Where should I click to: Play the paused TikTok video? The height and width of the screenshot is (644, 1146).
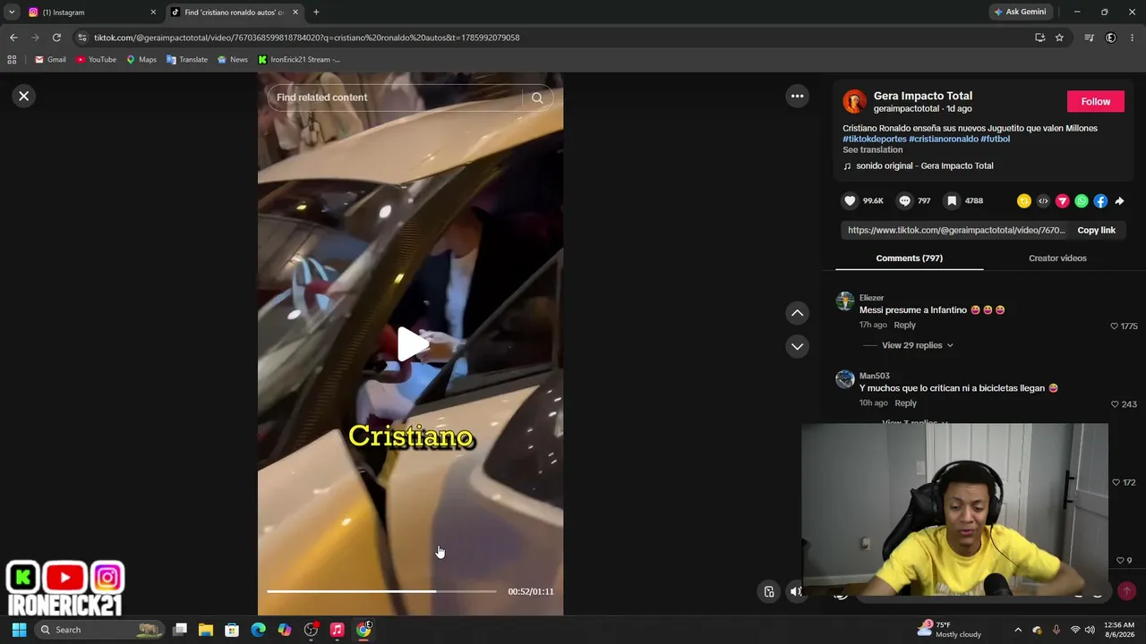(411, 344)
